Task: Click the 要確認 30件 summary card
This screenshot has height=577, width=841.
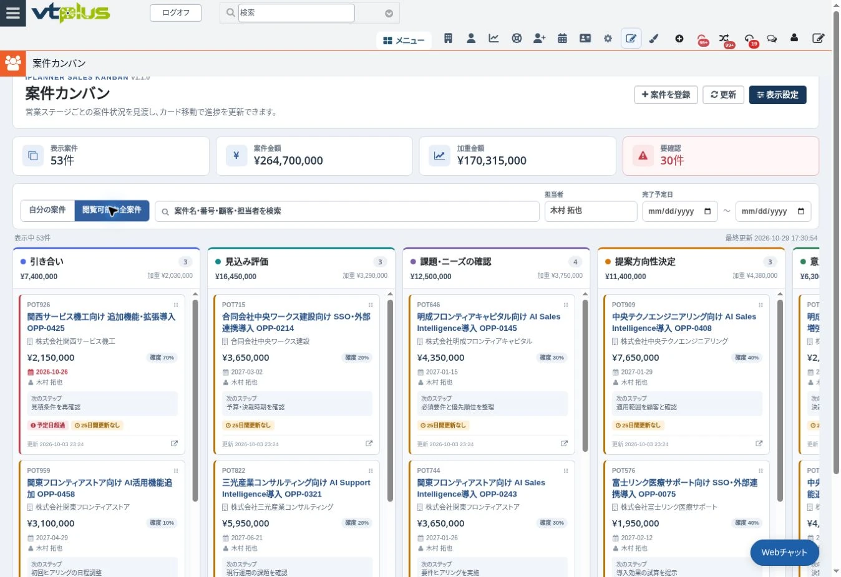Action: (721, 156)
